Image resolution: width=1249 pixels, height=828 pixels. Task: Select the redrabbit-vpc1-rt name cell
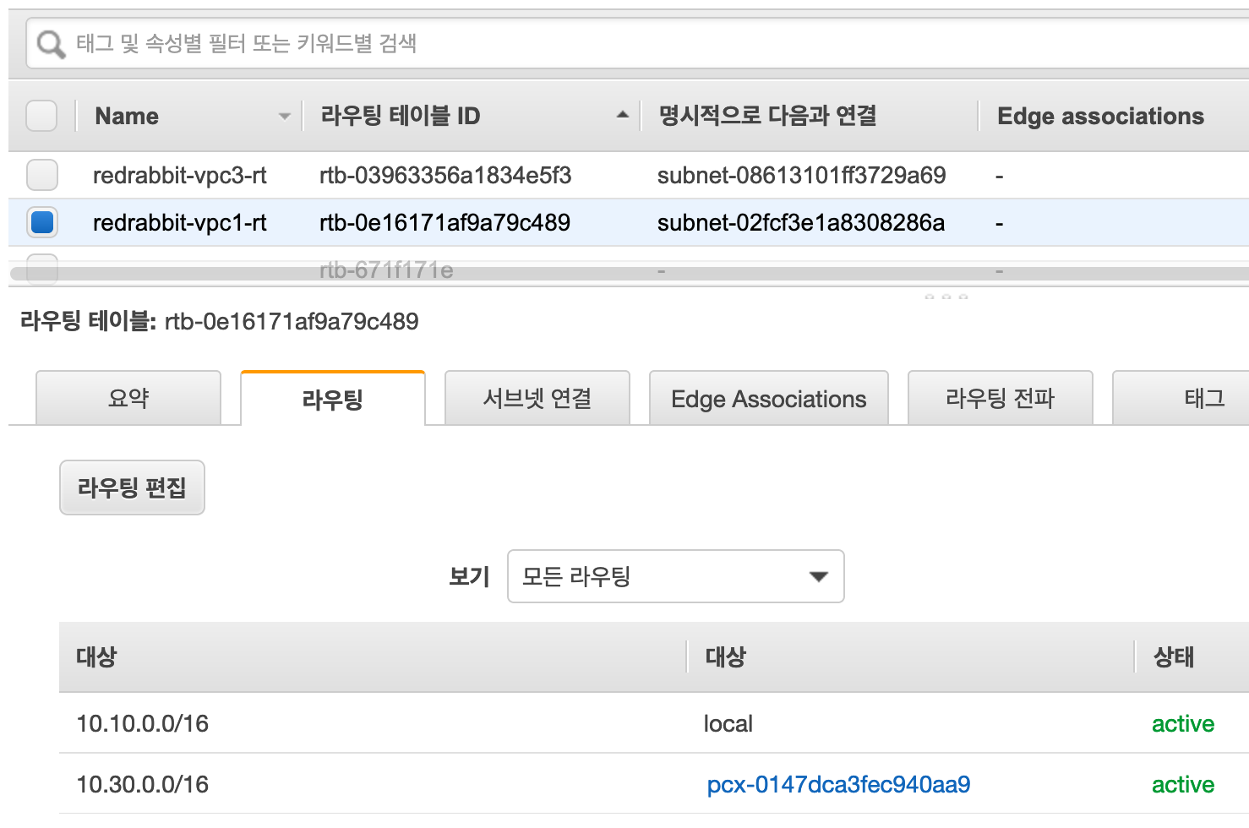pos(179,222)
